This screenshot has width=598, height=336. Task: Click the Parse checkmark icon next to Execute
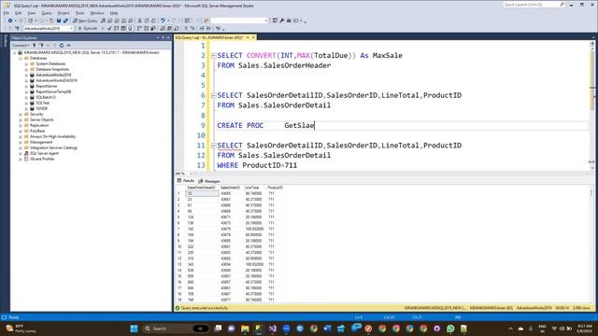pyautogui.click(x=110, y=28)
